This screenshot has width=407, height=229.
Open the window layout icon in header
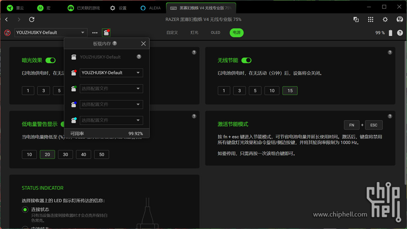(356, 20)
